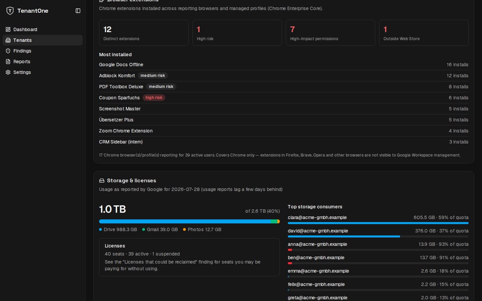Click the Dashboard grid icon
This screenshot has width=482, height=301.
pyautogui.click(x=8, y=29)
